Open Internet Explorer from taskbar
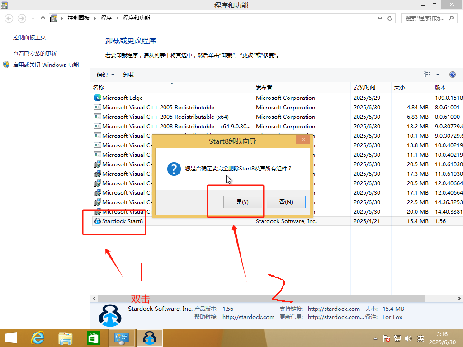The image size is (463, 347). 38,338
